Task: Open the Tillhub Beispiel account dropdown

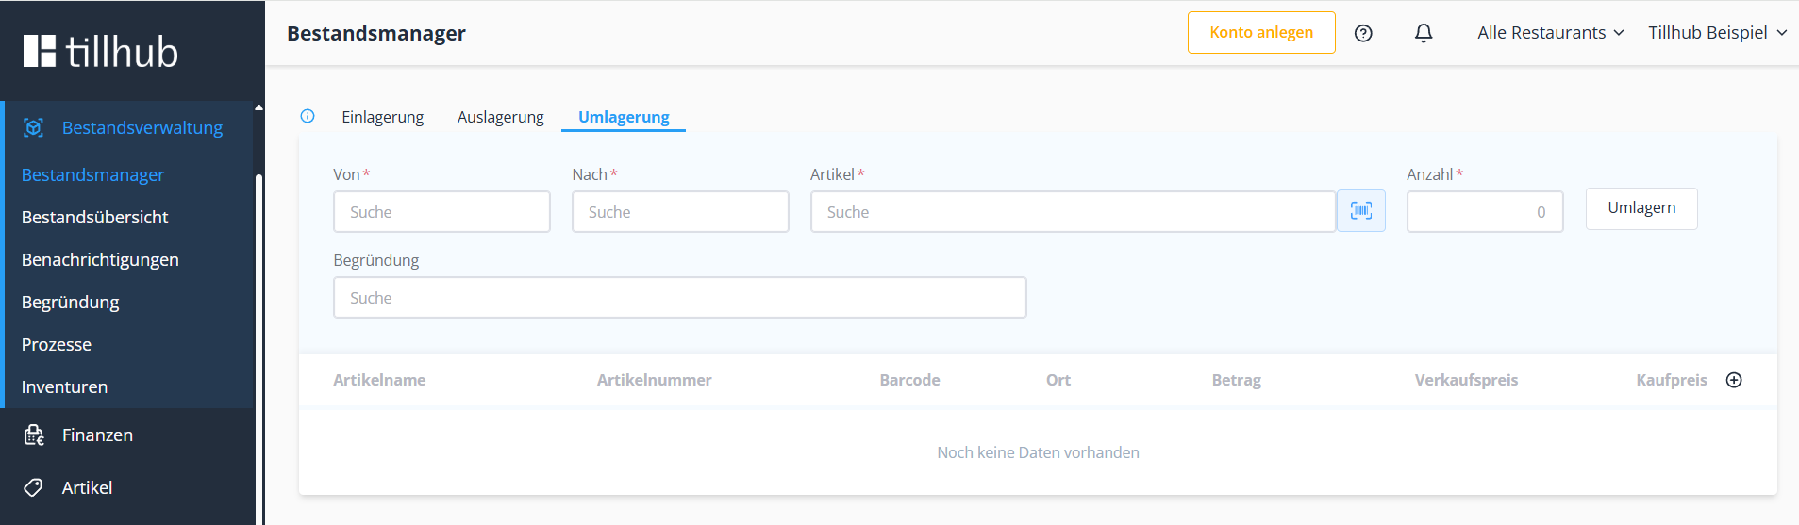Action: (x=1717, y=33)
